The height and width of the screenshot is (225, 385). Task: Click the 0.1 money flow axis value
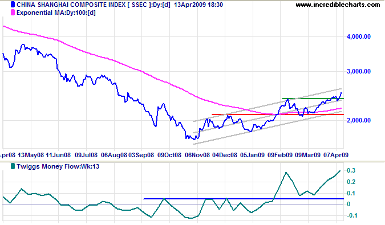coord(351,193)
